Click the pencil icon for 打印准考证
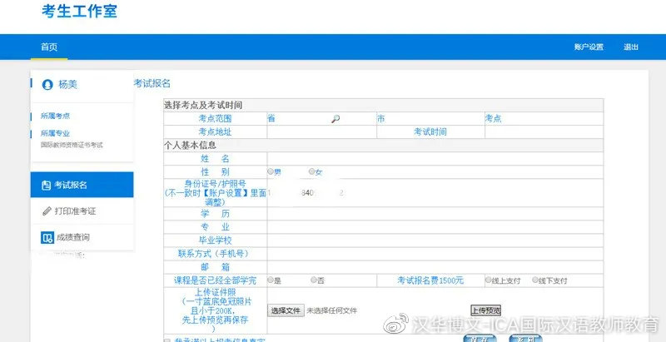 (47, 211)
